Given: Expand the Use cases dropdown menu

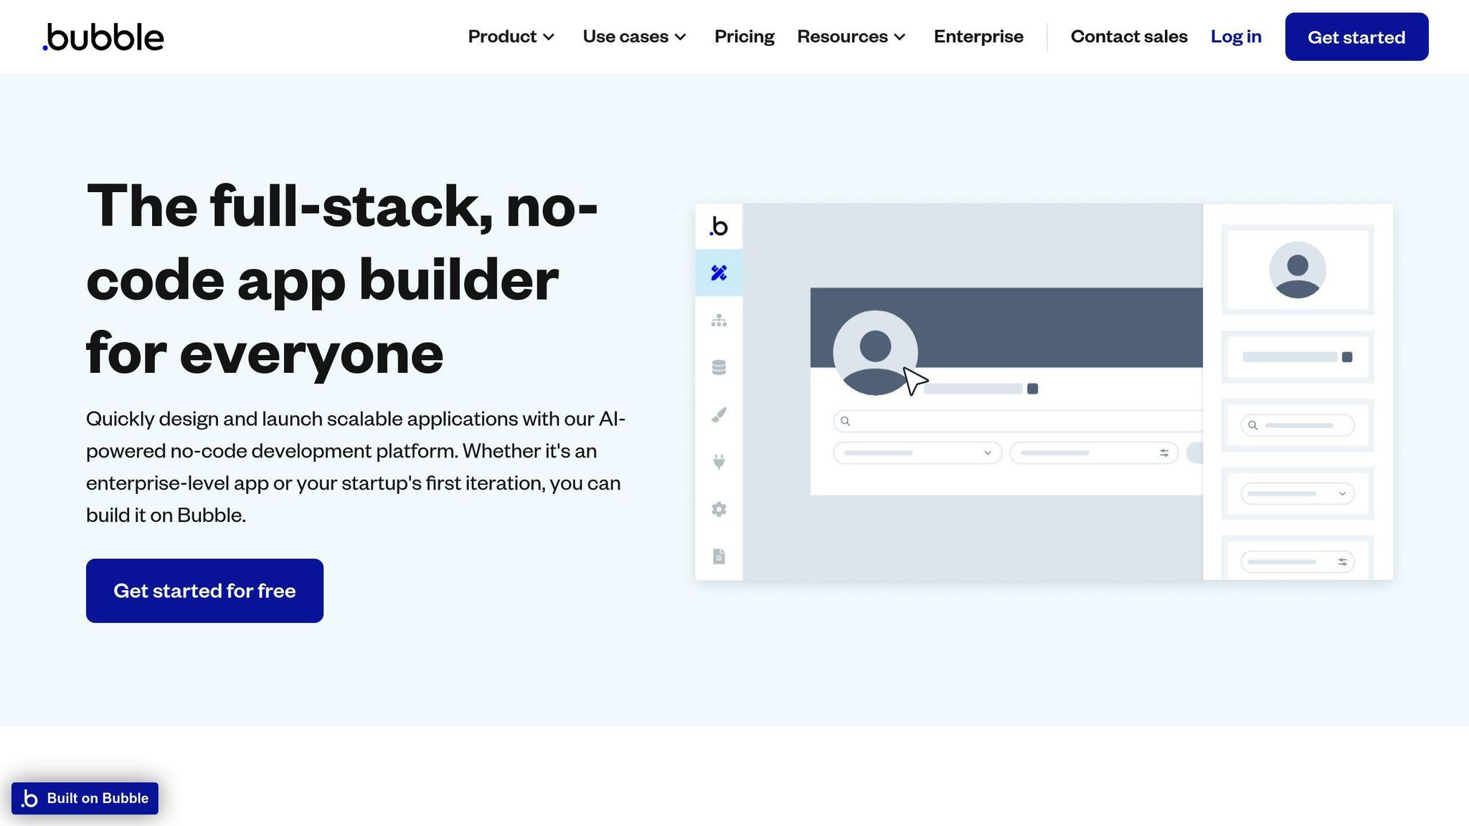Looking at the screenshot, I should (634, 37).
